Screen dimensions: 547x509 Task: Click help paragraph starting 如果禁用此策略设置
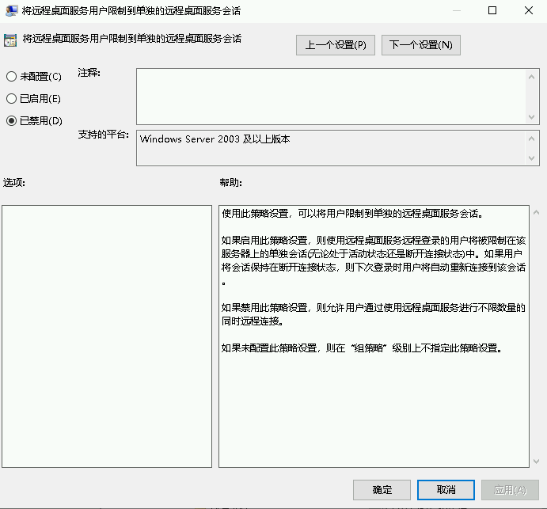click(374, 314)
